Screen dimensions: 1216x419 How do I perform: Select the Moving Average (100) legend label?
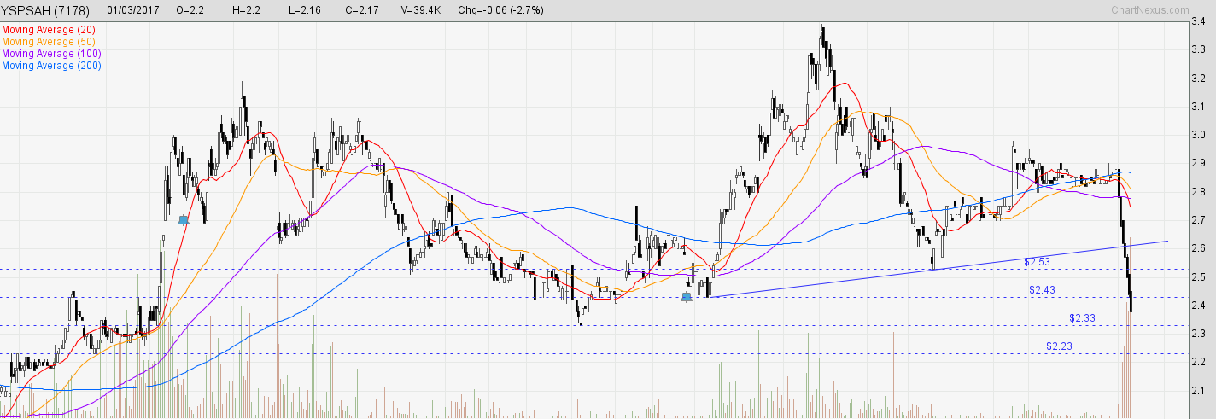[51, 54]
